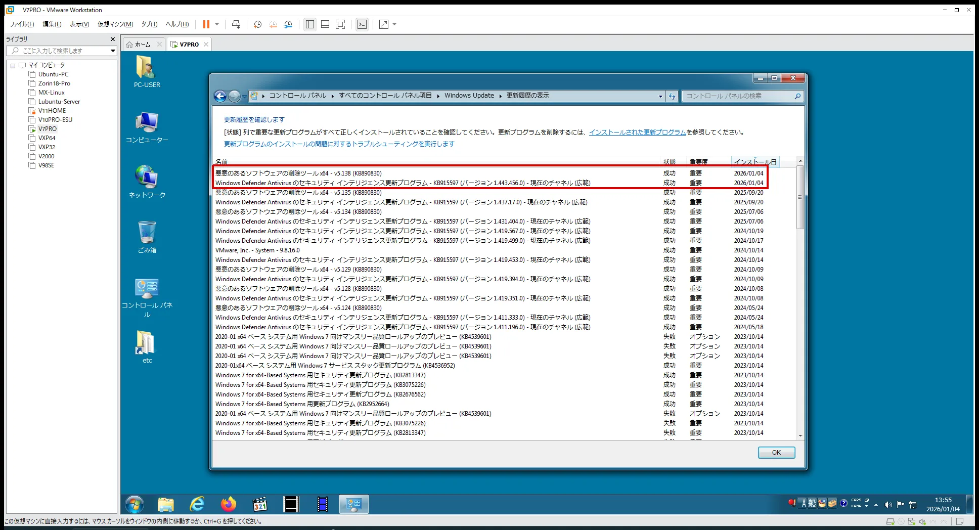This screenshot has width=979, height=530.
Task: Show or hide the console view
Action: [362, 24]
